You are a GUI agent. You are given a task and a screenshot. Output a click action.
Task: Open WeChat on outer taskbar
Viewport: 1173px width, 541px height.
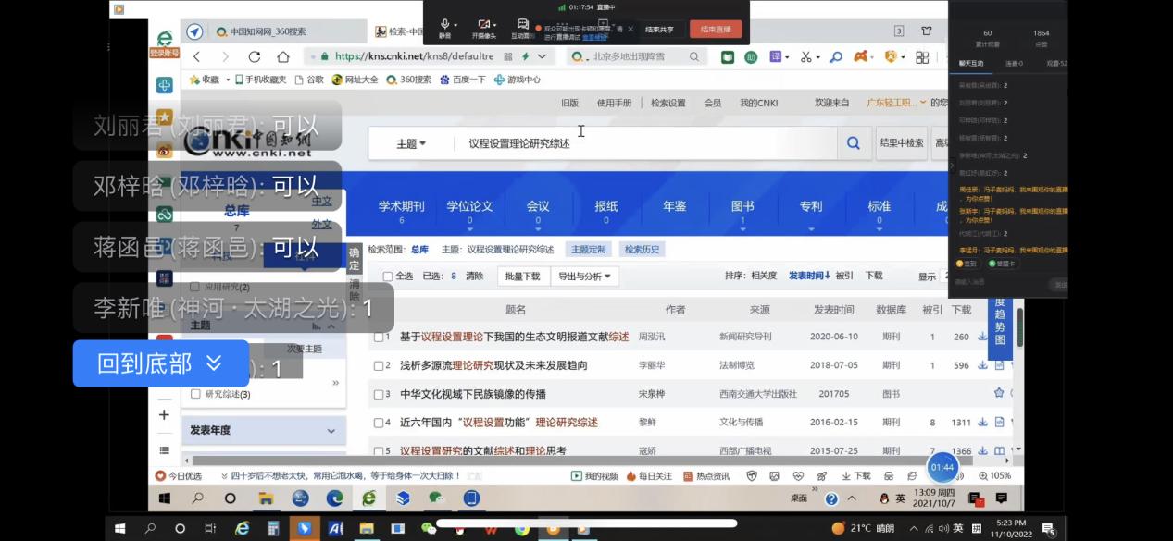tap(429, 529)
